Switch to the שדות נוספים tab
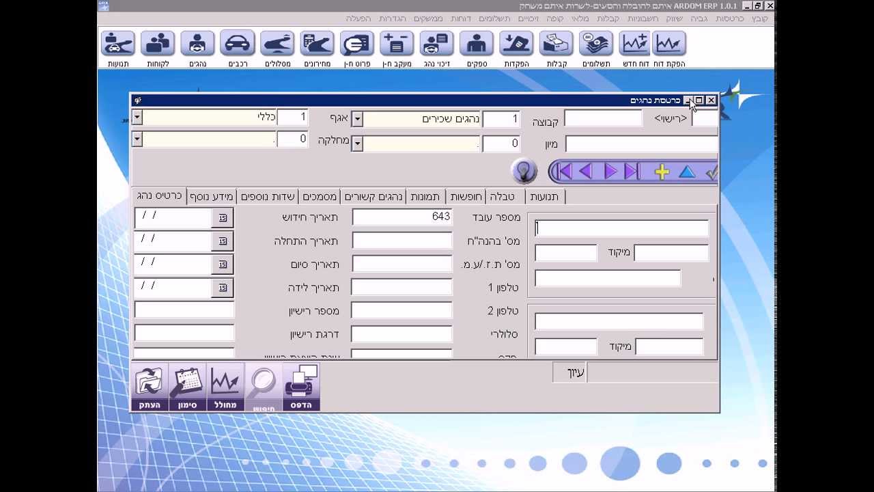 (267, 197)
